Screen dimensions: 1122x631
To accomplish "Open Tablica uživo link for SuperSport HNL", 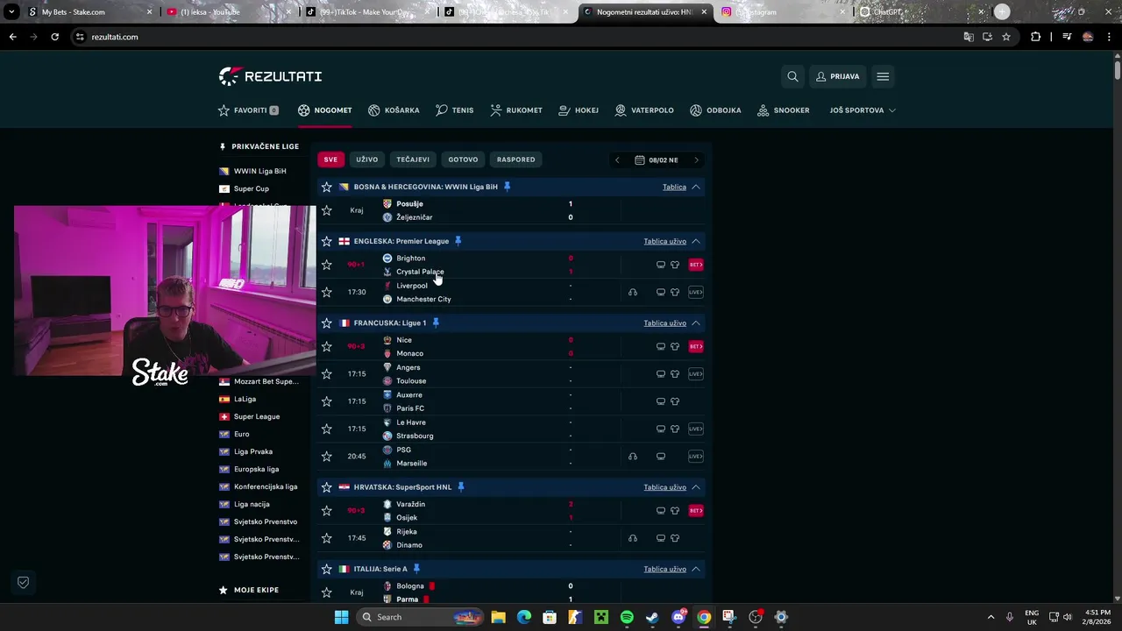I will pos(664,487).
